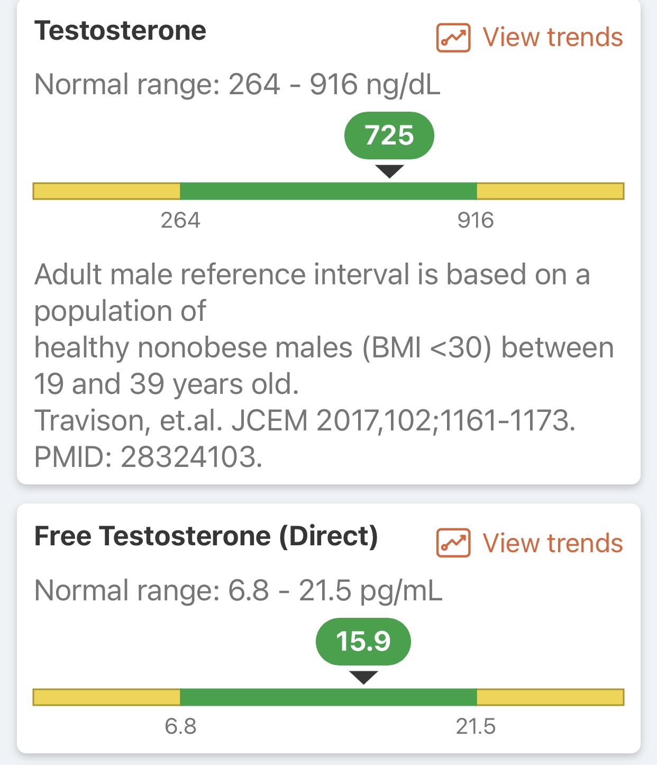Click the Testosterone card title
This screenshot has height=765, width=657.
click(120, 31)
